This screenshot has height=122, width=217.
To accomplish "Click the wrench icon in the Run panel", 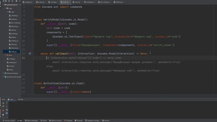I will coord(3,106).
